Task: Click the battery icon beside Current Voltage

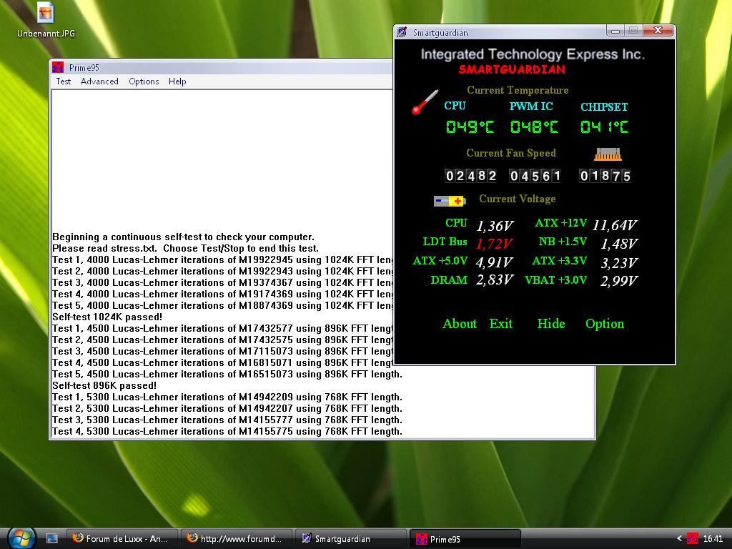Action: [x=450, y=201]
